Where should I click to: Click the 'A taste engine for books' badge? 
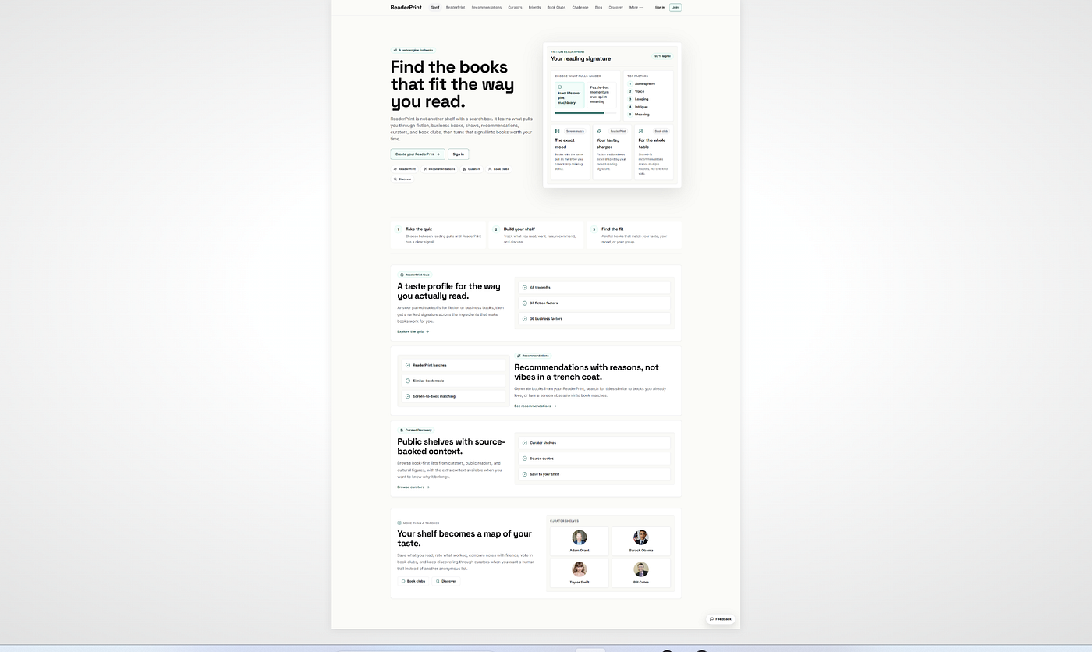tap(413, 50)
